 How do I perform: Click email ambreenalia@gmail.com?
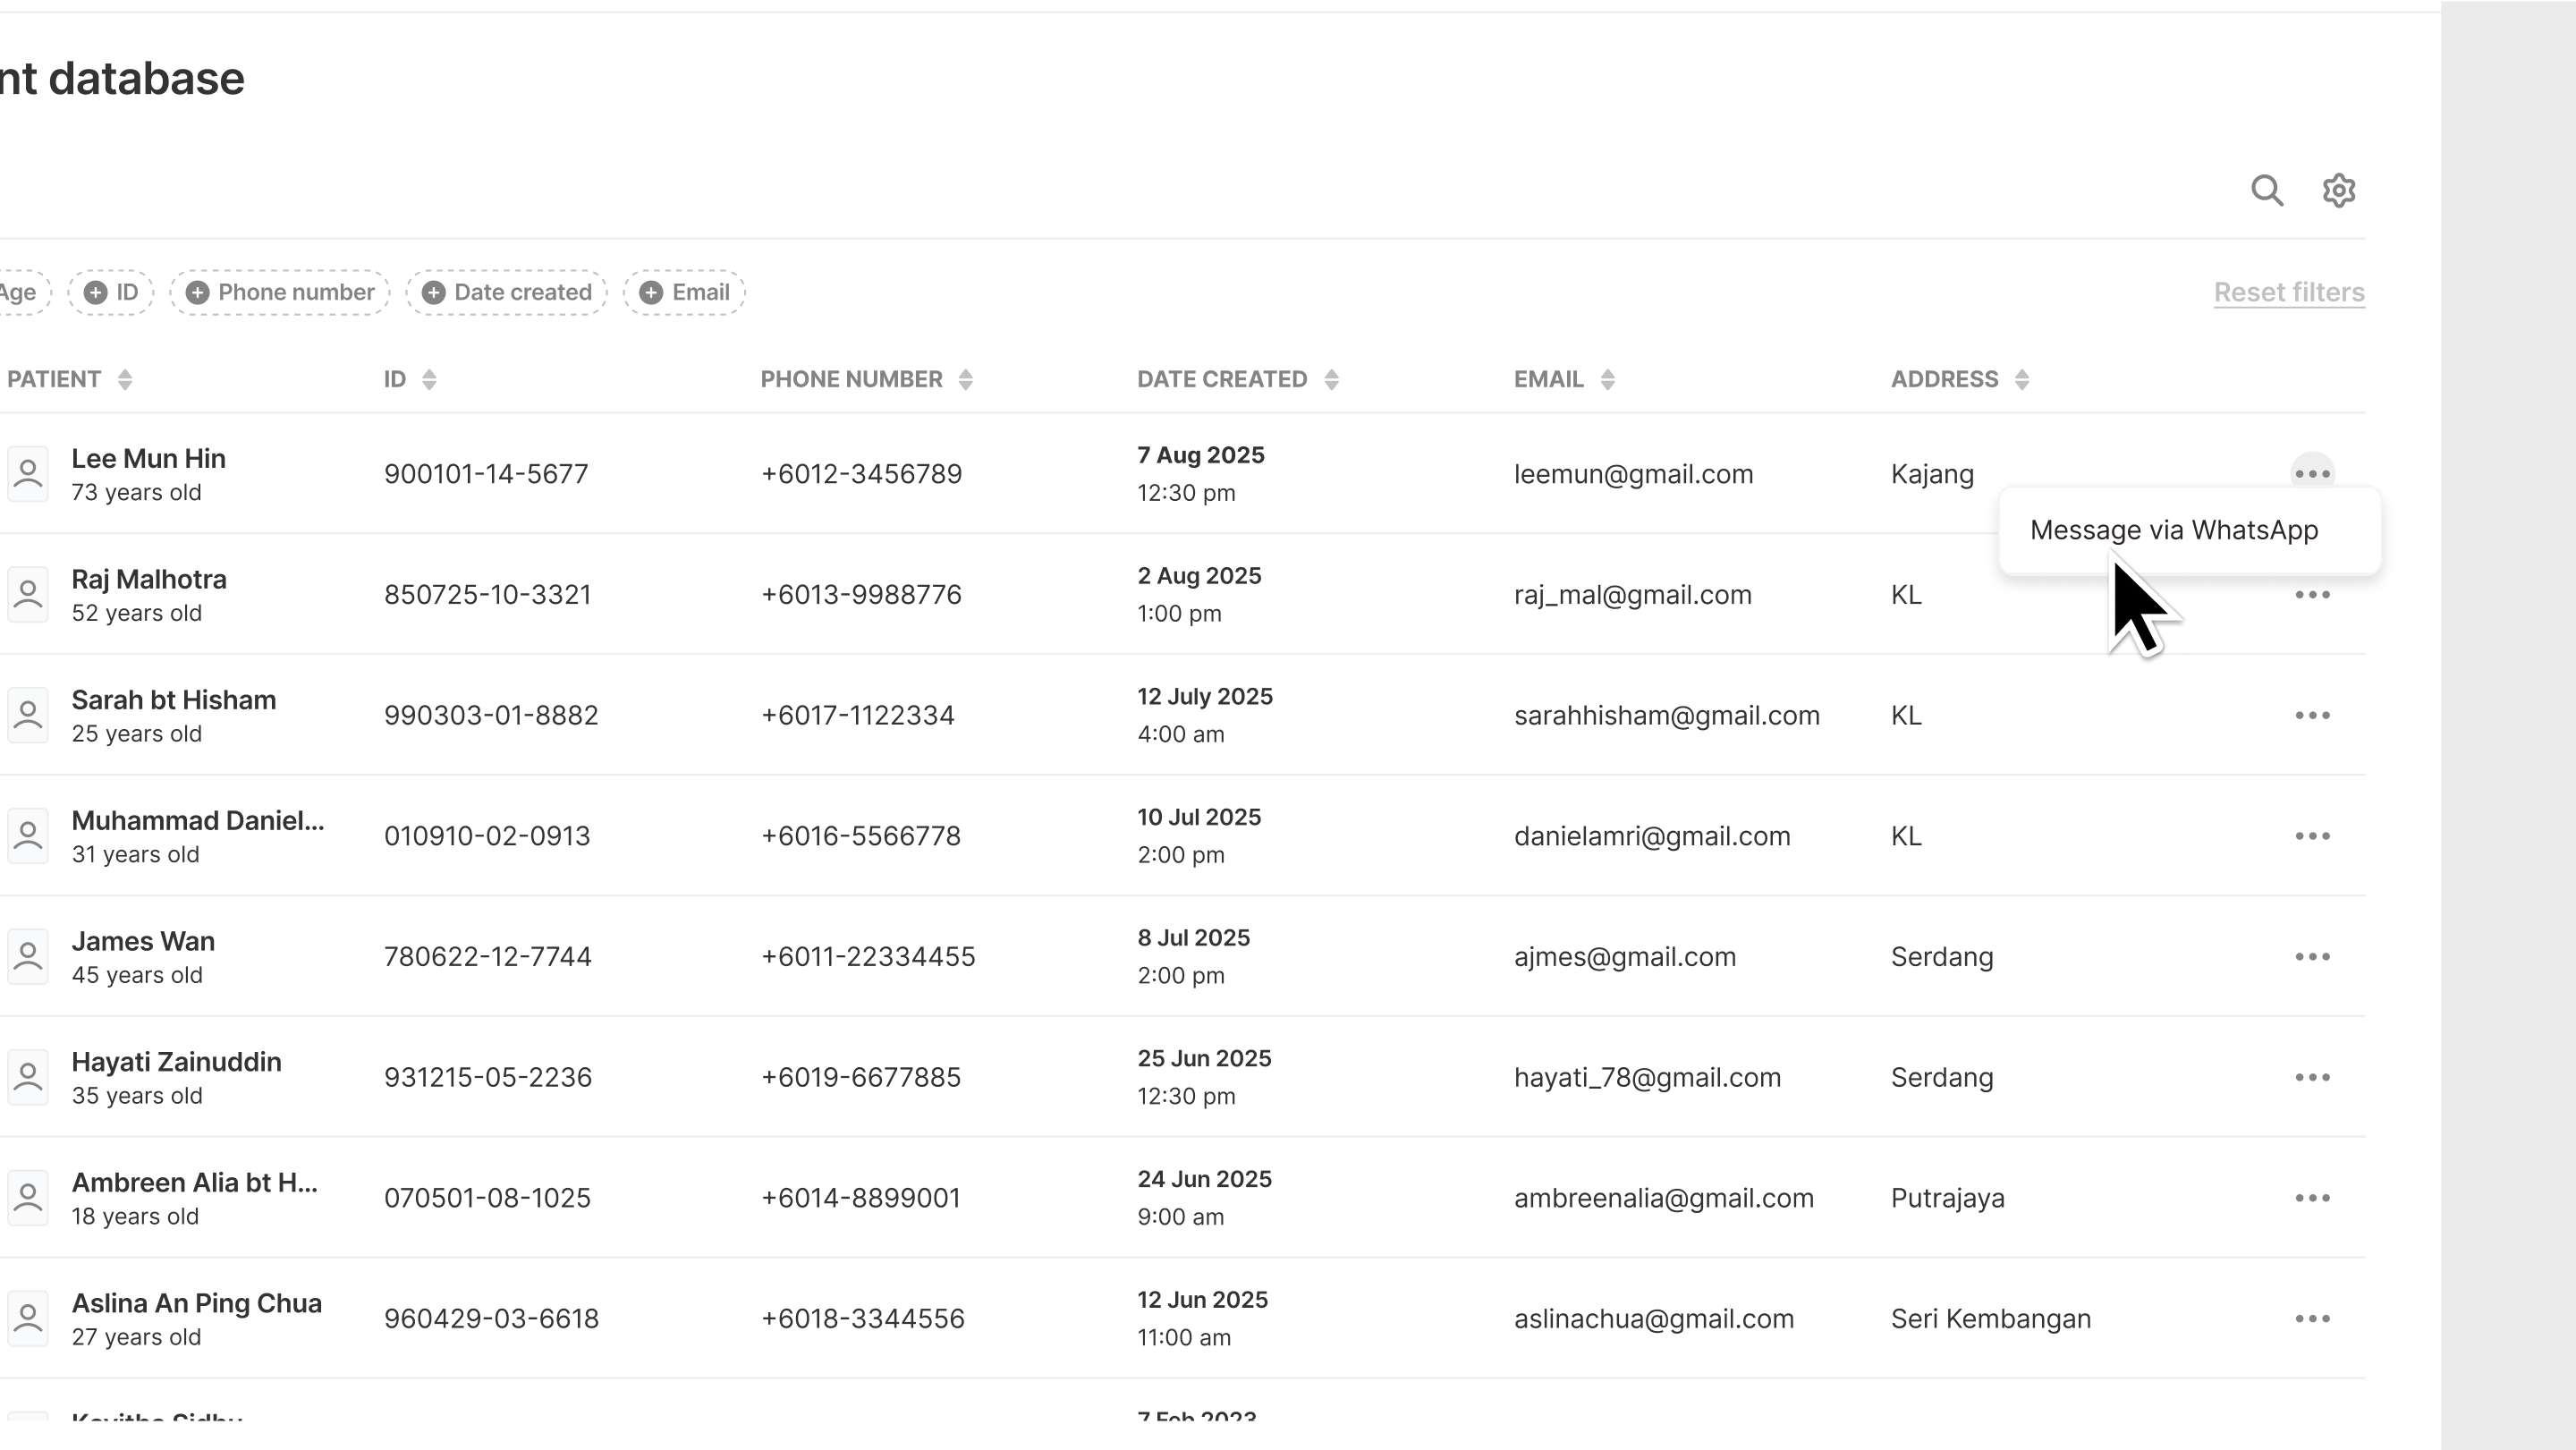tap(1663, 1198)
